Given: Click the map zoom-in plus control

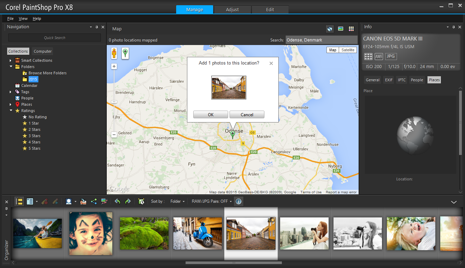Looking at the screenshot, I should click(x=114, y=66).
